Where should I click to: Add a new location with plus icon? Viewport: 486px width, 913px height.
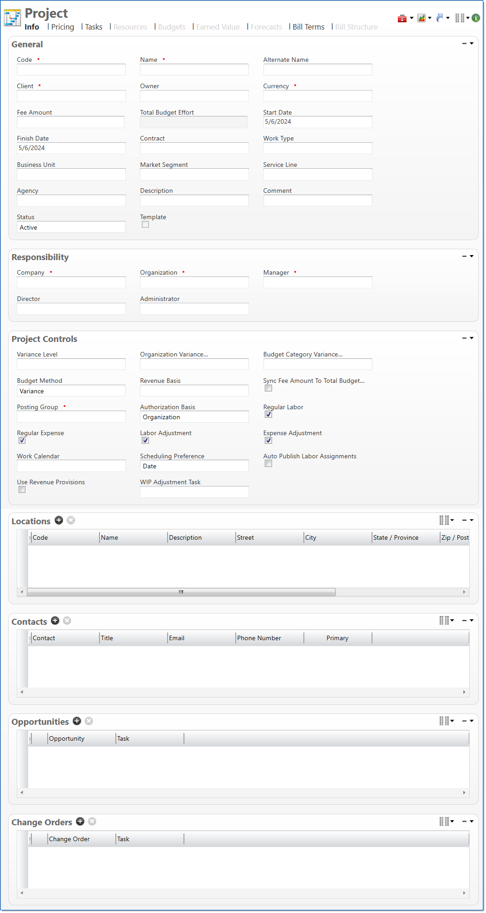click(59, 520)
